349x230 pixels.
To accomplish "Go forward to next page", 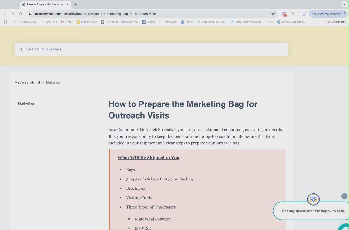I will pyautogui.click(x=13, y=14).
